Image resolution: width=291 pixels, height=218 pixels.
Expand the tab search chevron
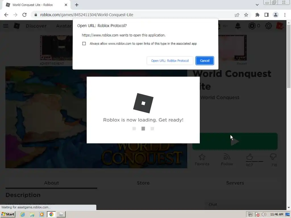click(x=257, y=5)
